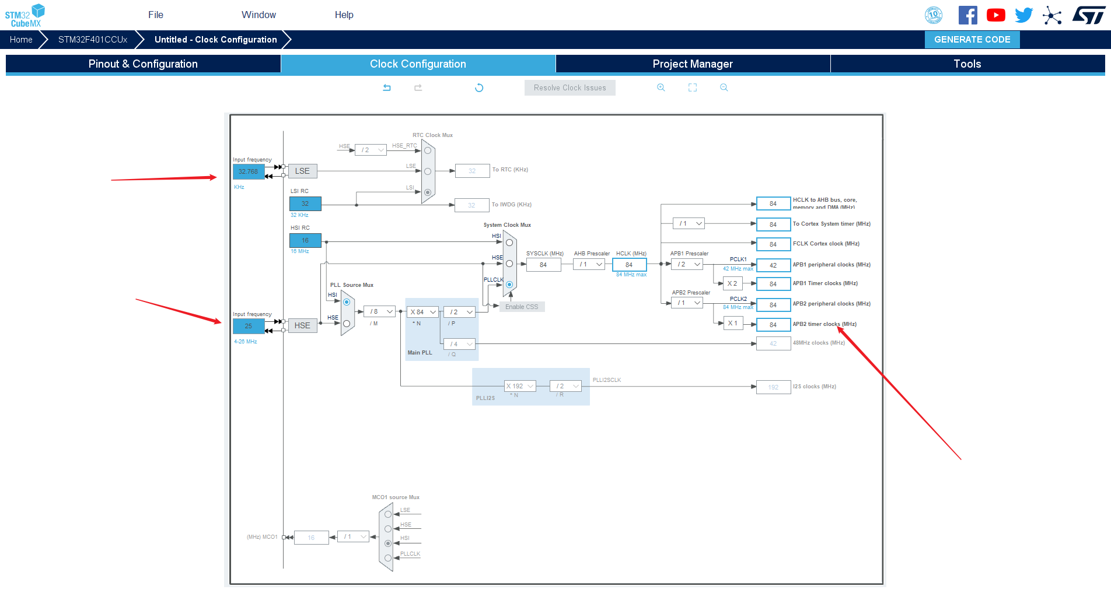The height and width of the screenshot is (607, 1111).
Task: Click the LSE oscillator block
Action: click(x=302, y=171)
